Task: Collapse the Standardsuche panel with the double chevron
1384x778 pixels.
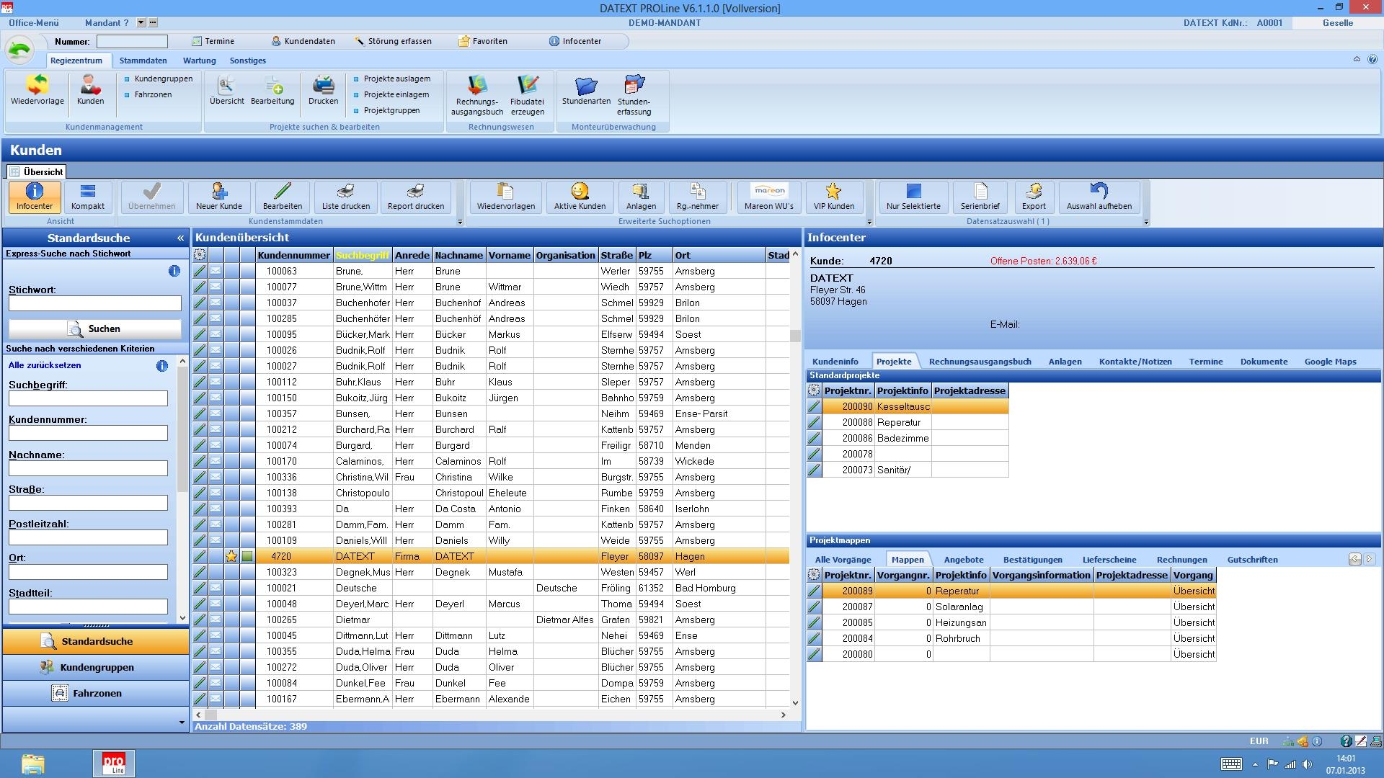Action: coord(180,238)
